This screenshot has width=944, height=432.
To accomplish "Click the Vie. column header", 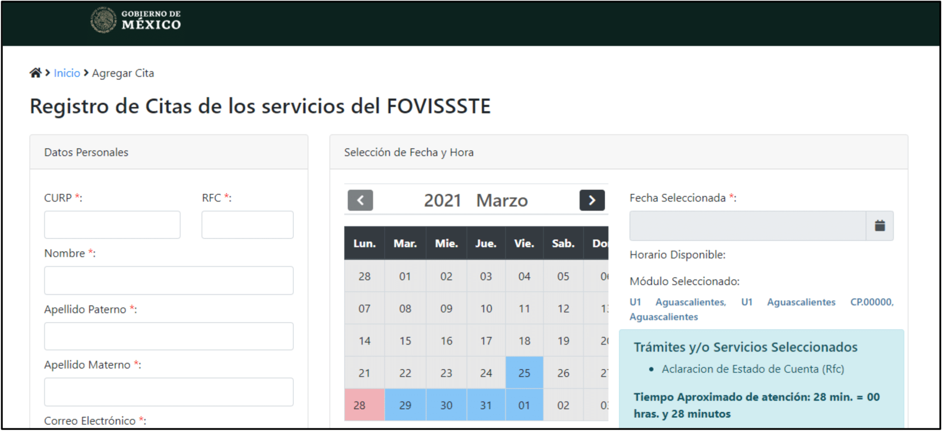I will (x=524, y=243).
